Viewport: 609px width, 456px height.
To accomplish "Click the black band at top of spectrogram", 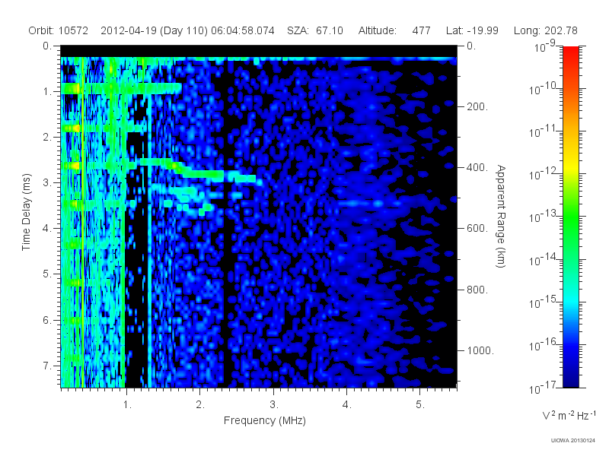I will pos(259,52).
